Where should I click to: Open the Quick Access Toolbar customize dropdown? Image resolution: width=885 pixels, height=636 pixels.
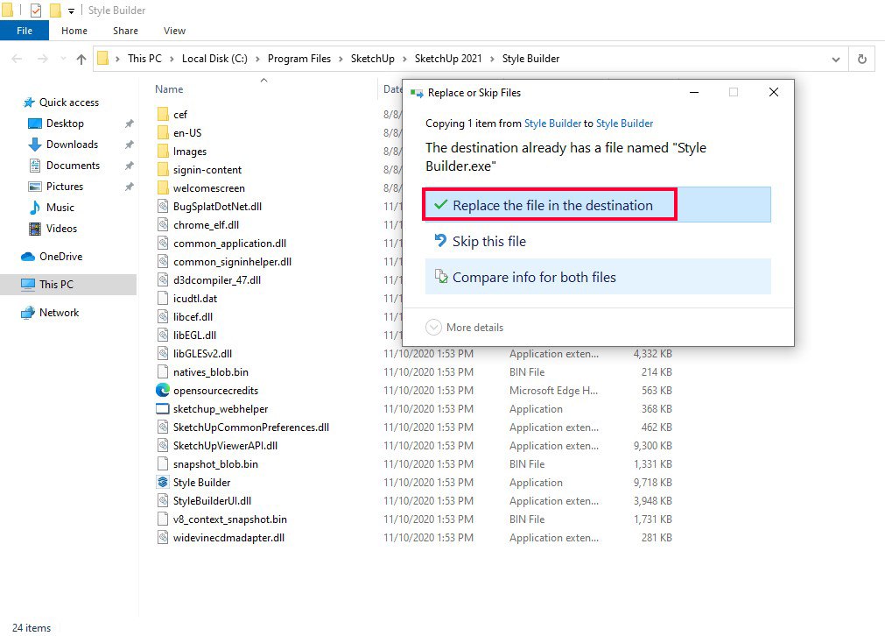pos(72,11)
